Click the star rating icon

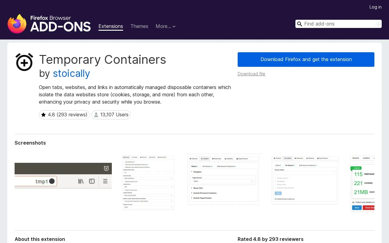(x=43, y=115)
